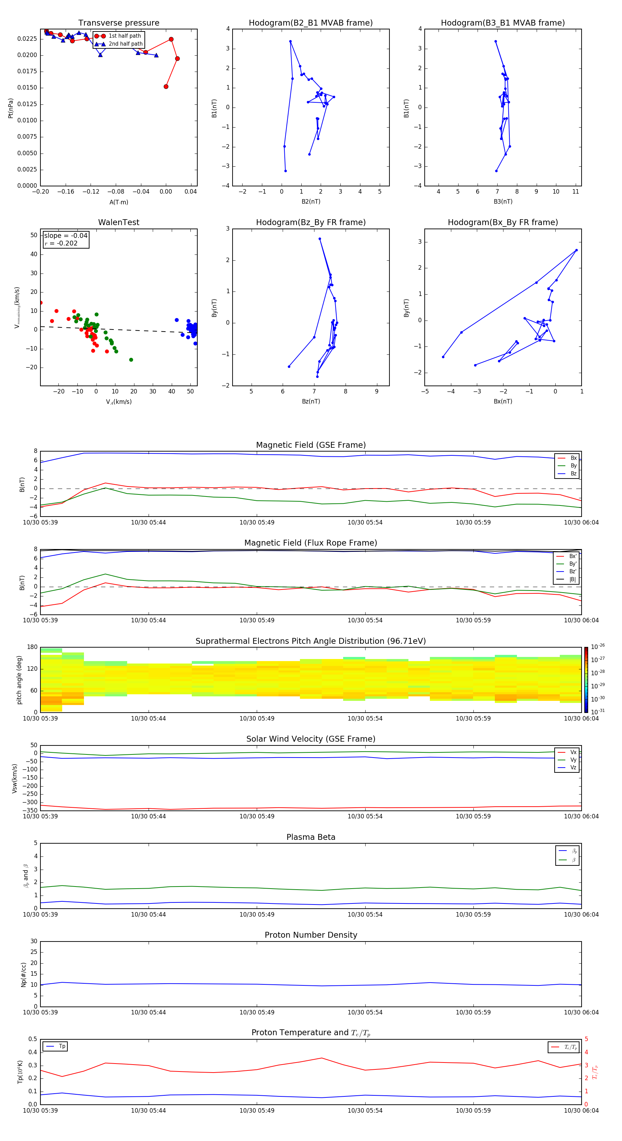This screenshot has width=622, height=1141.
Task: Click '10/30 05:54' tick under Plasma Beta
Action: point(365,915)
